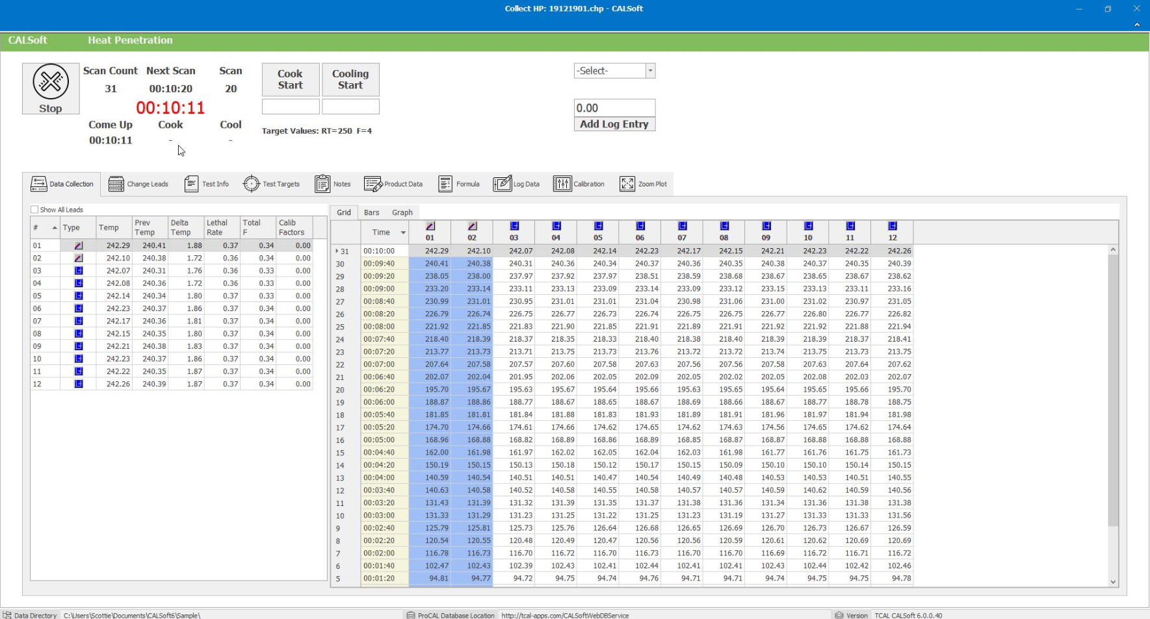This screenshot has width=1150, height=619.
Task: Click the Lethal Rate column header
Action: pyautogui.click(x=222, y=227)
